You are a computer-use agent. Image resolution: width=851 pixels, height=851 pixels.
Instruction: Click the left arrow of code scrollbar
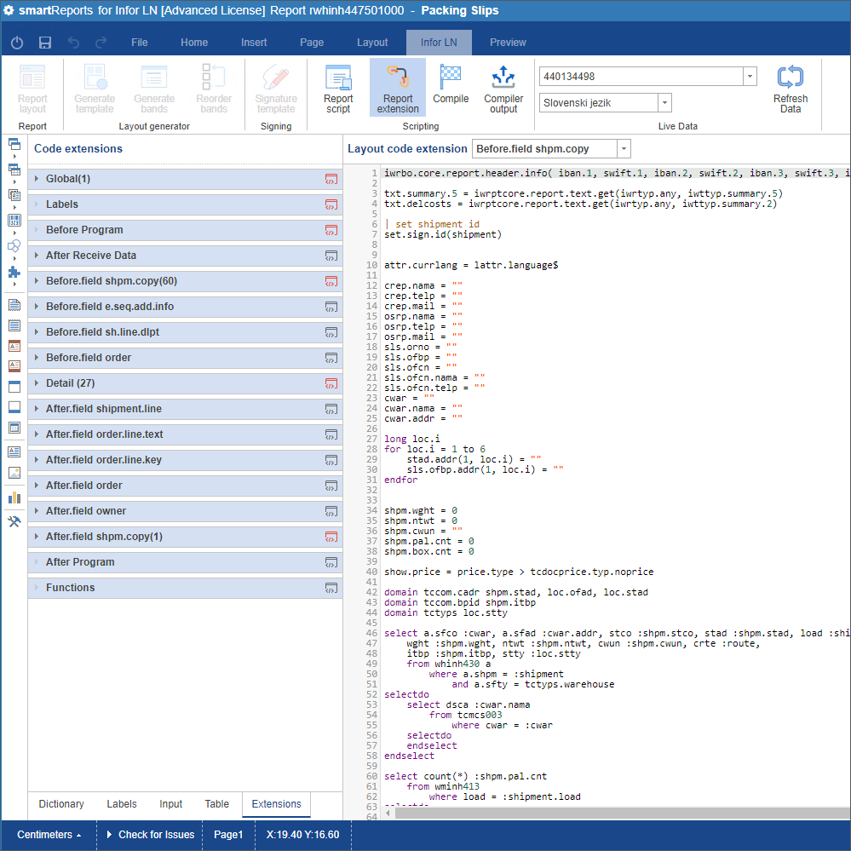pos(388,813)
